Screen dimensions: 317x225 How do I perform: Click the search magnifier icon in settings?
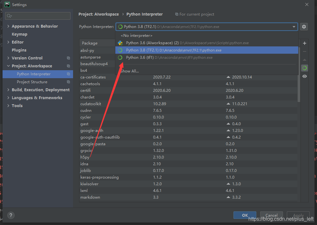click(9, 16)
